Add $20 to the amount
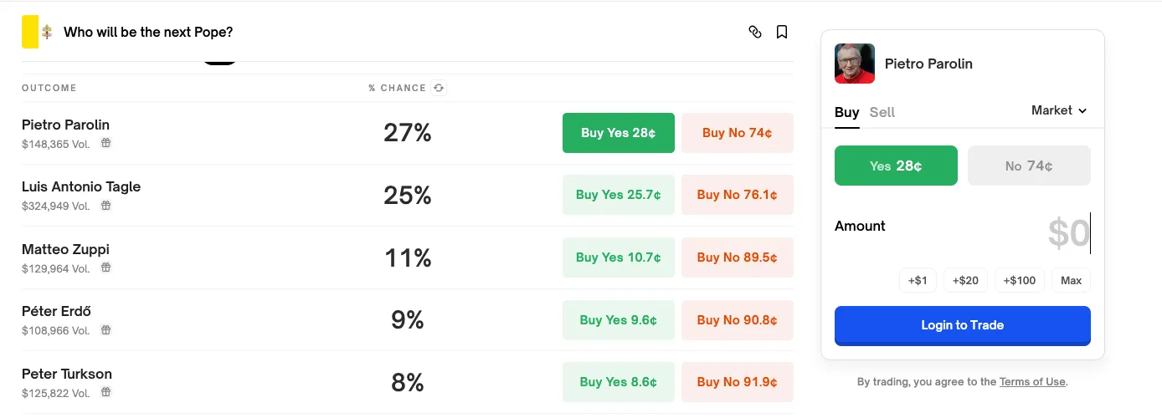Image resolution: width=1162 pixels, height=418 pixels. pyautogui.click(x=965, y=281)
